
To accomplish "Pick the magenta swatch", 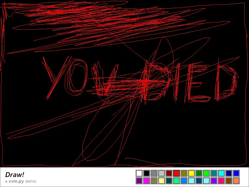I will pyautogui.click(x=147, y=181).
